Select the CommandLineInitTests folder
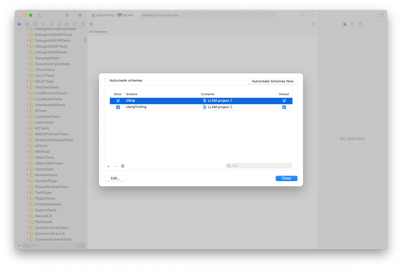The height and width of the screenshot is (269, 402). click(x=53, y=239)
